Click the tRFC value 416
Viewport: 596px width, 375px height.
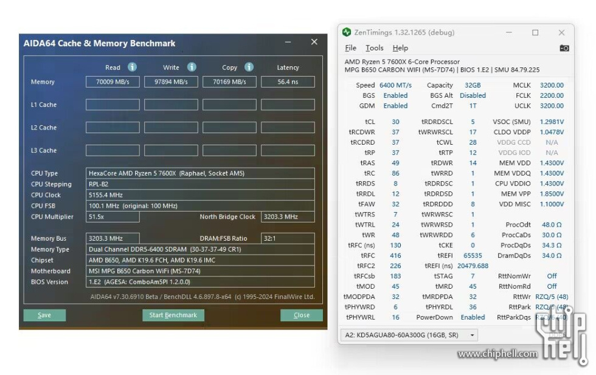[x=395, y=255]
